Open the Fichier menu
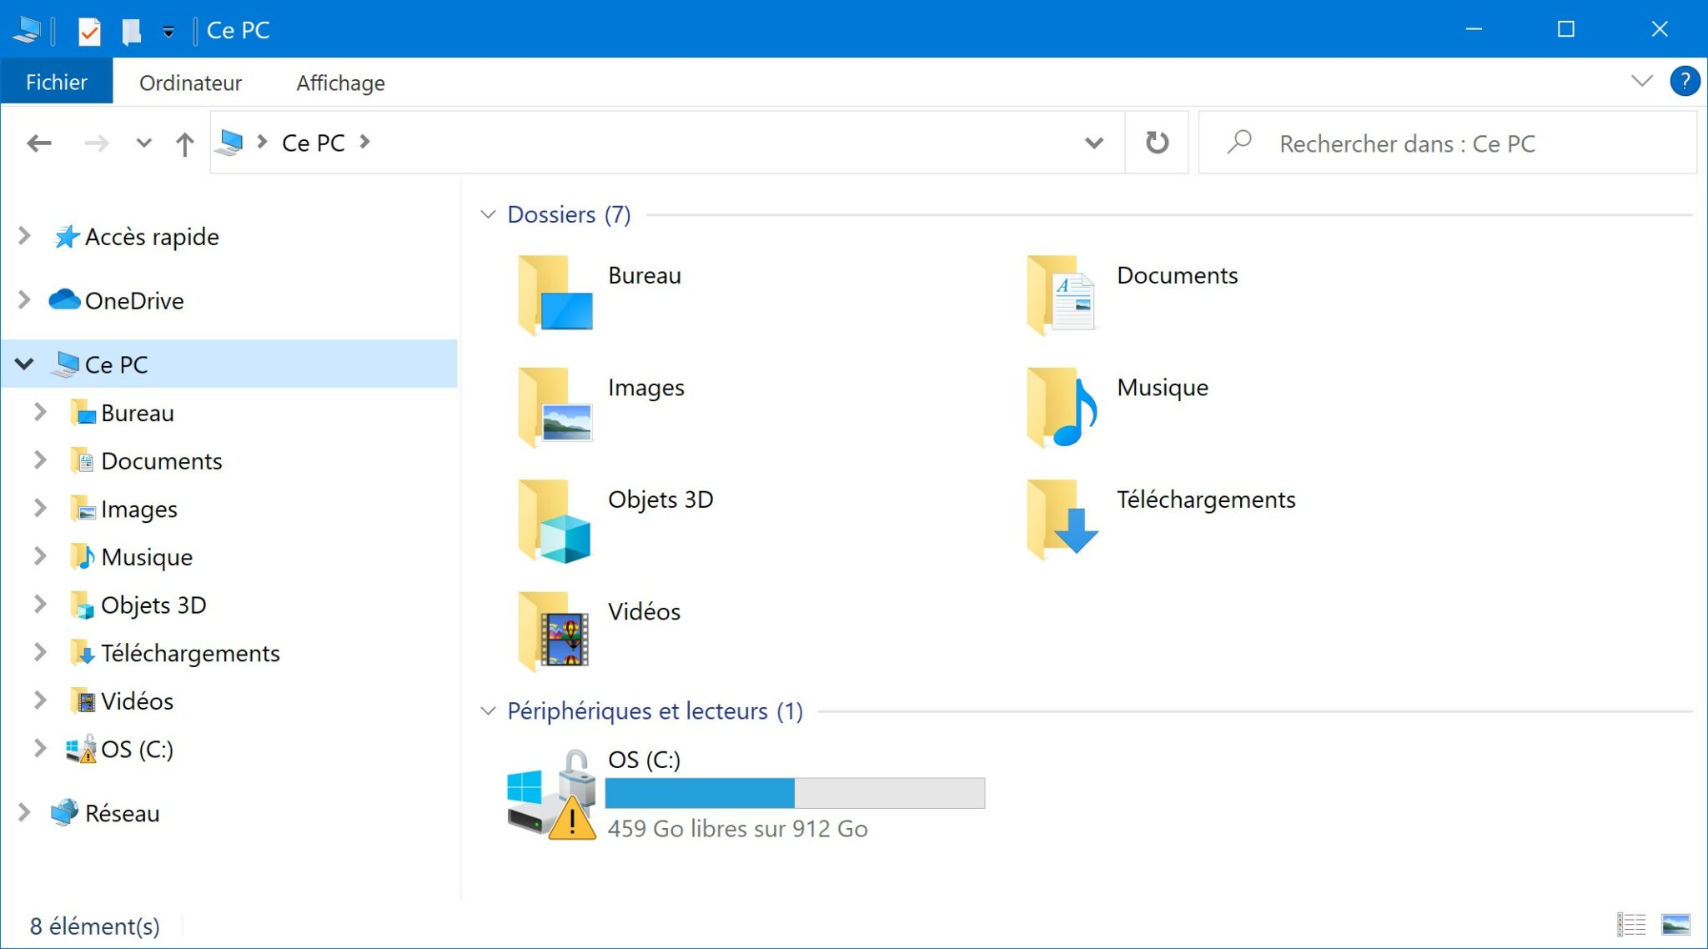Image resolution: width=1708 pixels, height=949 pixels. coord(56,81)
